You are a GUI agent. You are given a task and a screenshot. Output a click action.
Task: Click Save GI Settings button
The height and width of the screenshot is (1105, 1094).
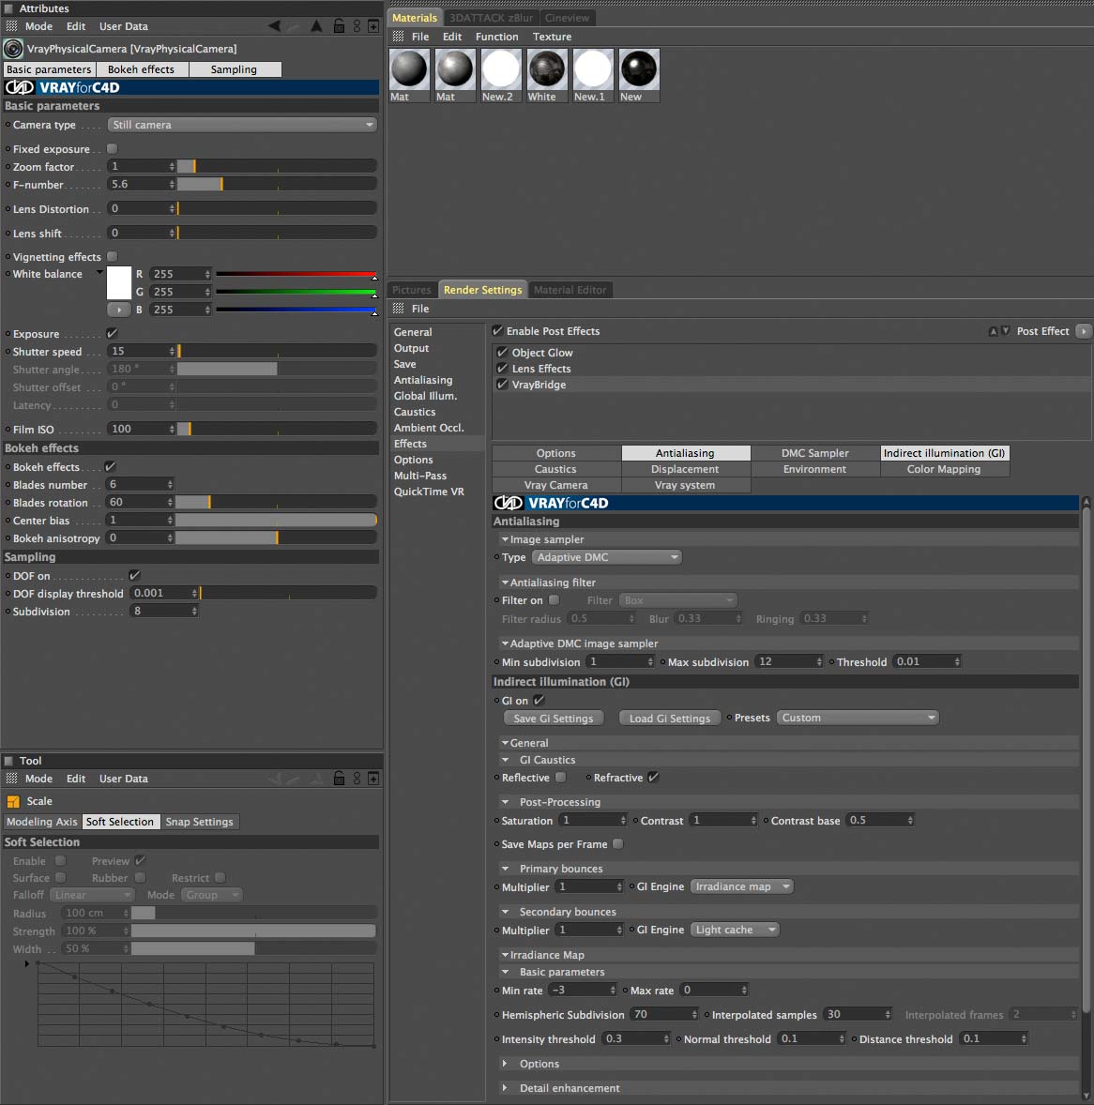coord(554,719)
